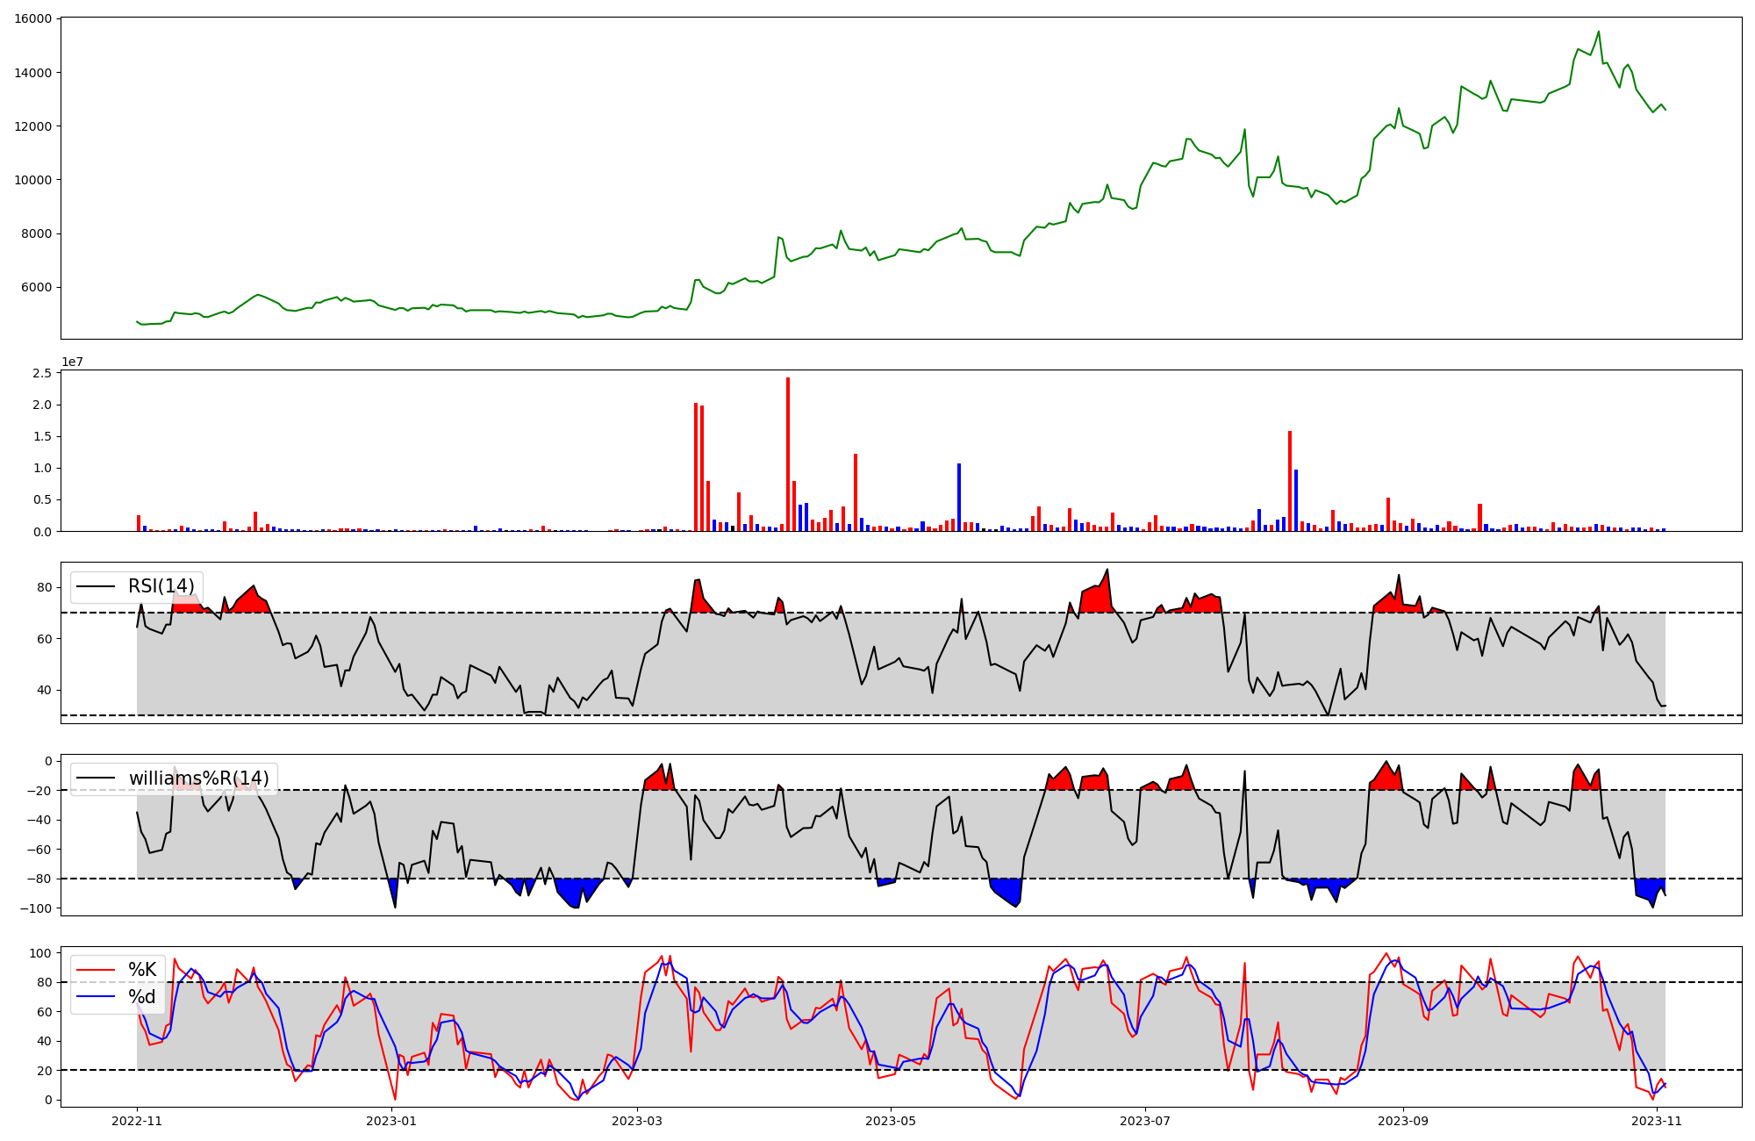This screenshot has width=1755, height=1141.
Task: Click the highest peak of green price line
Action: [1598, 32]
